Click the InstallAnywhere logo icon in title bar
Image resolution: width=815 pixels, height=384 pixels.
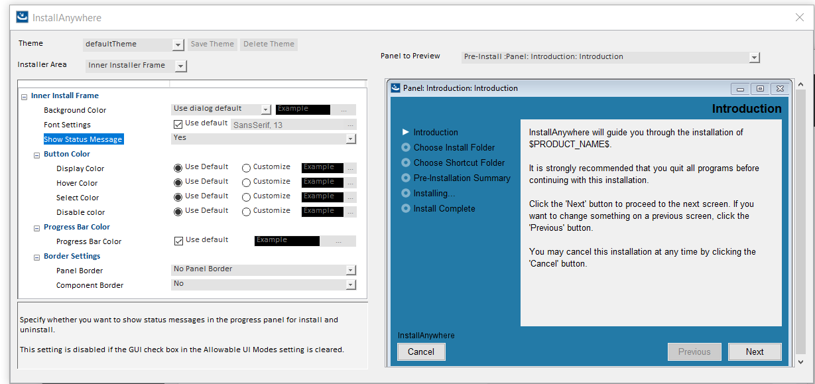coord(23,17)
